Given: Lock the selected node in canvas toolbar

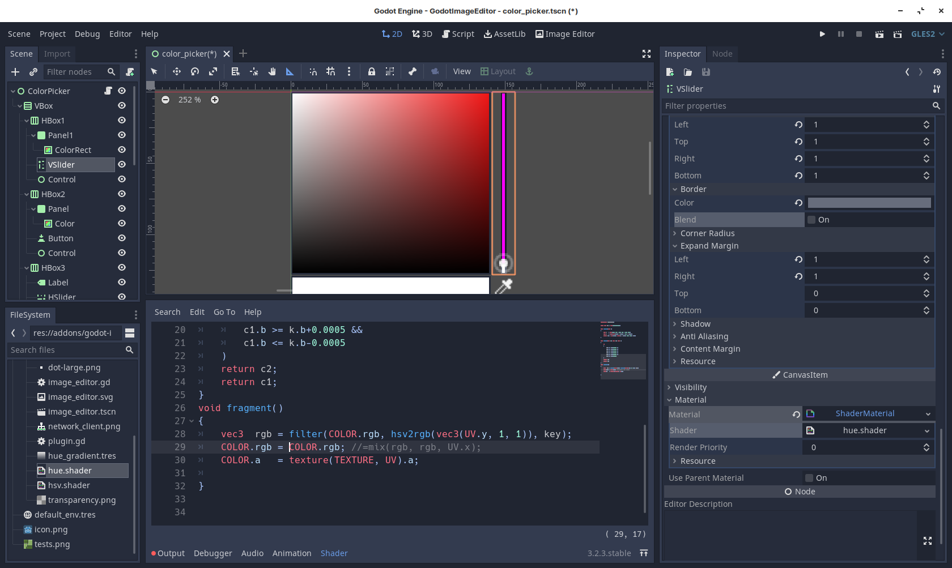Looking at the screenshot, I should pyautogui.click(x=371, y=71).
